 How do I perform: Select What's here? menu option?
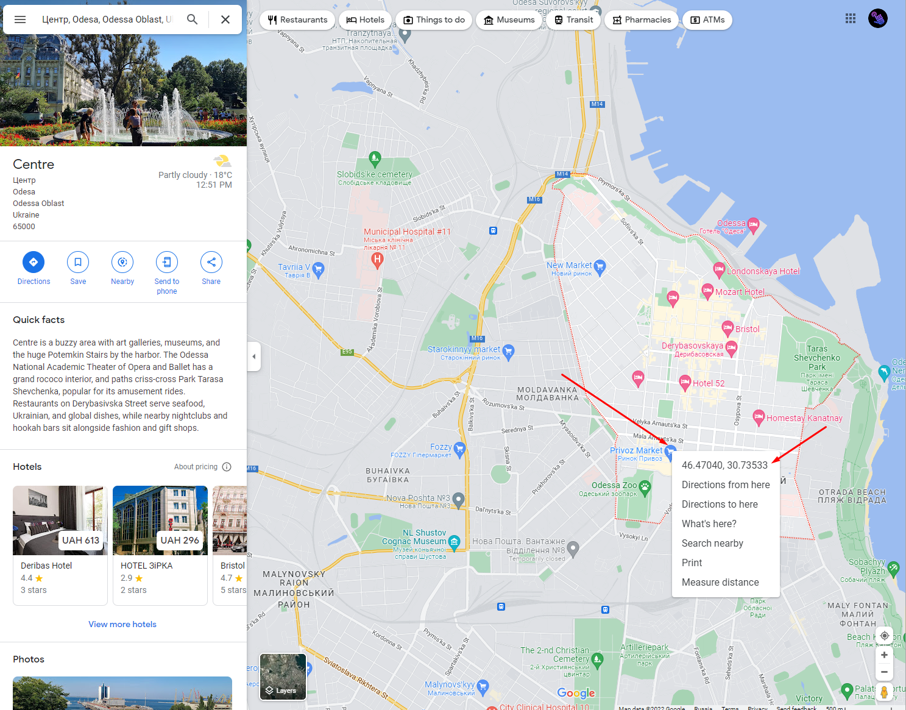pos(726,524)
